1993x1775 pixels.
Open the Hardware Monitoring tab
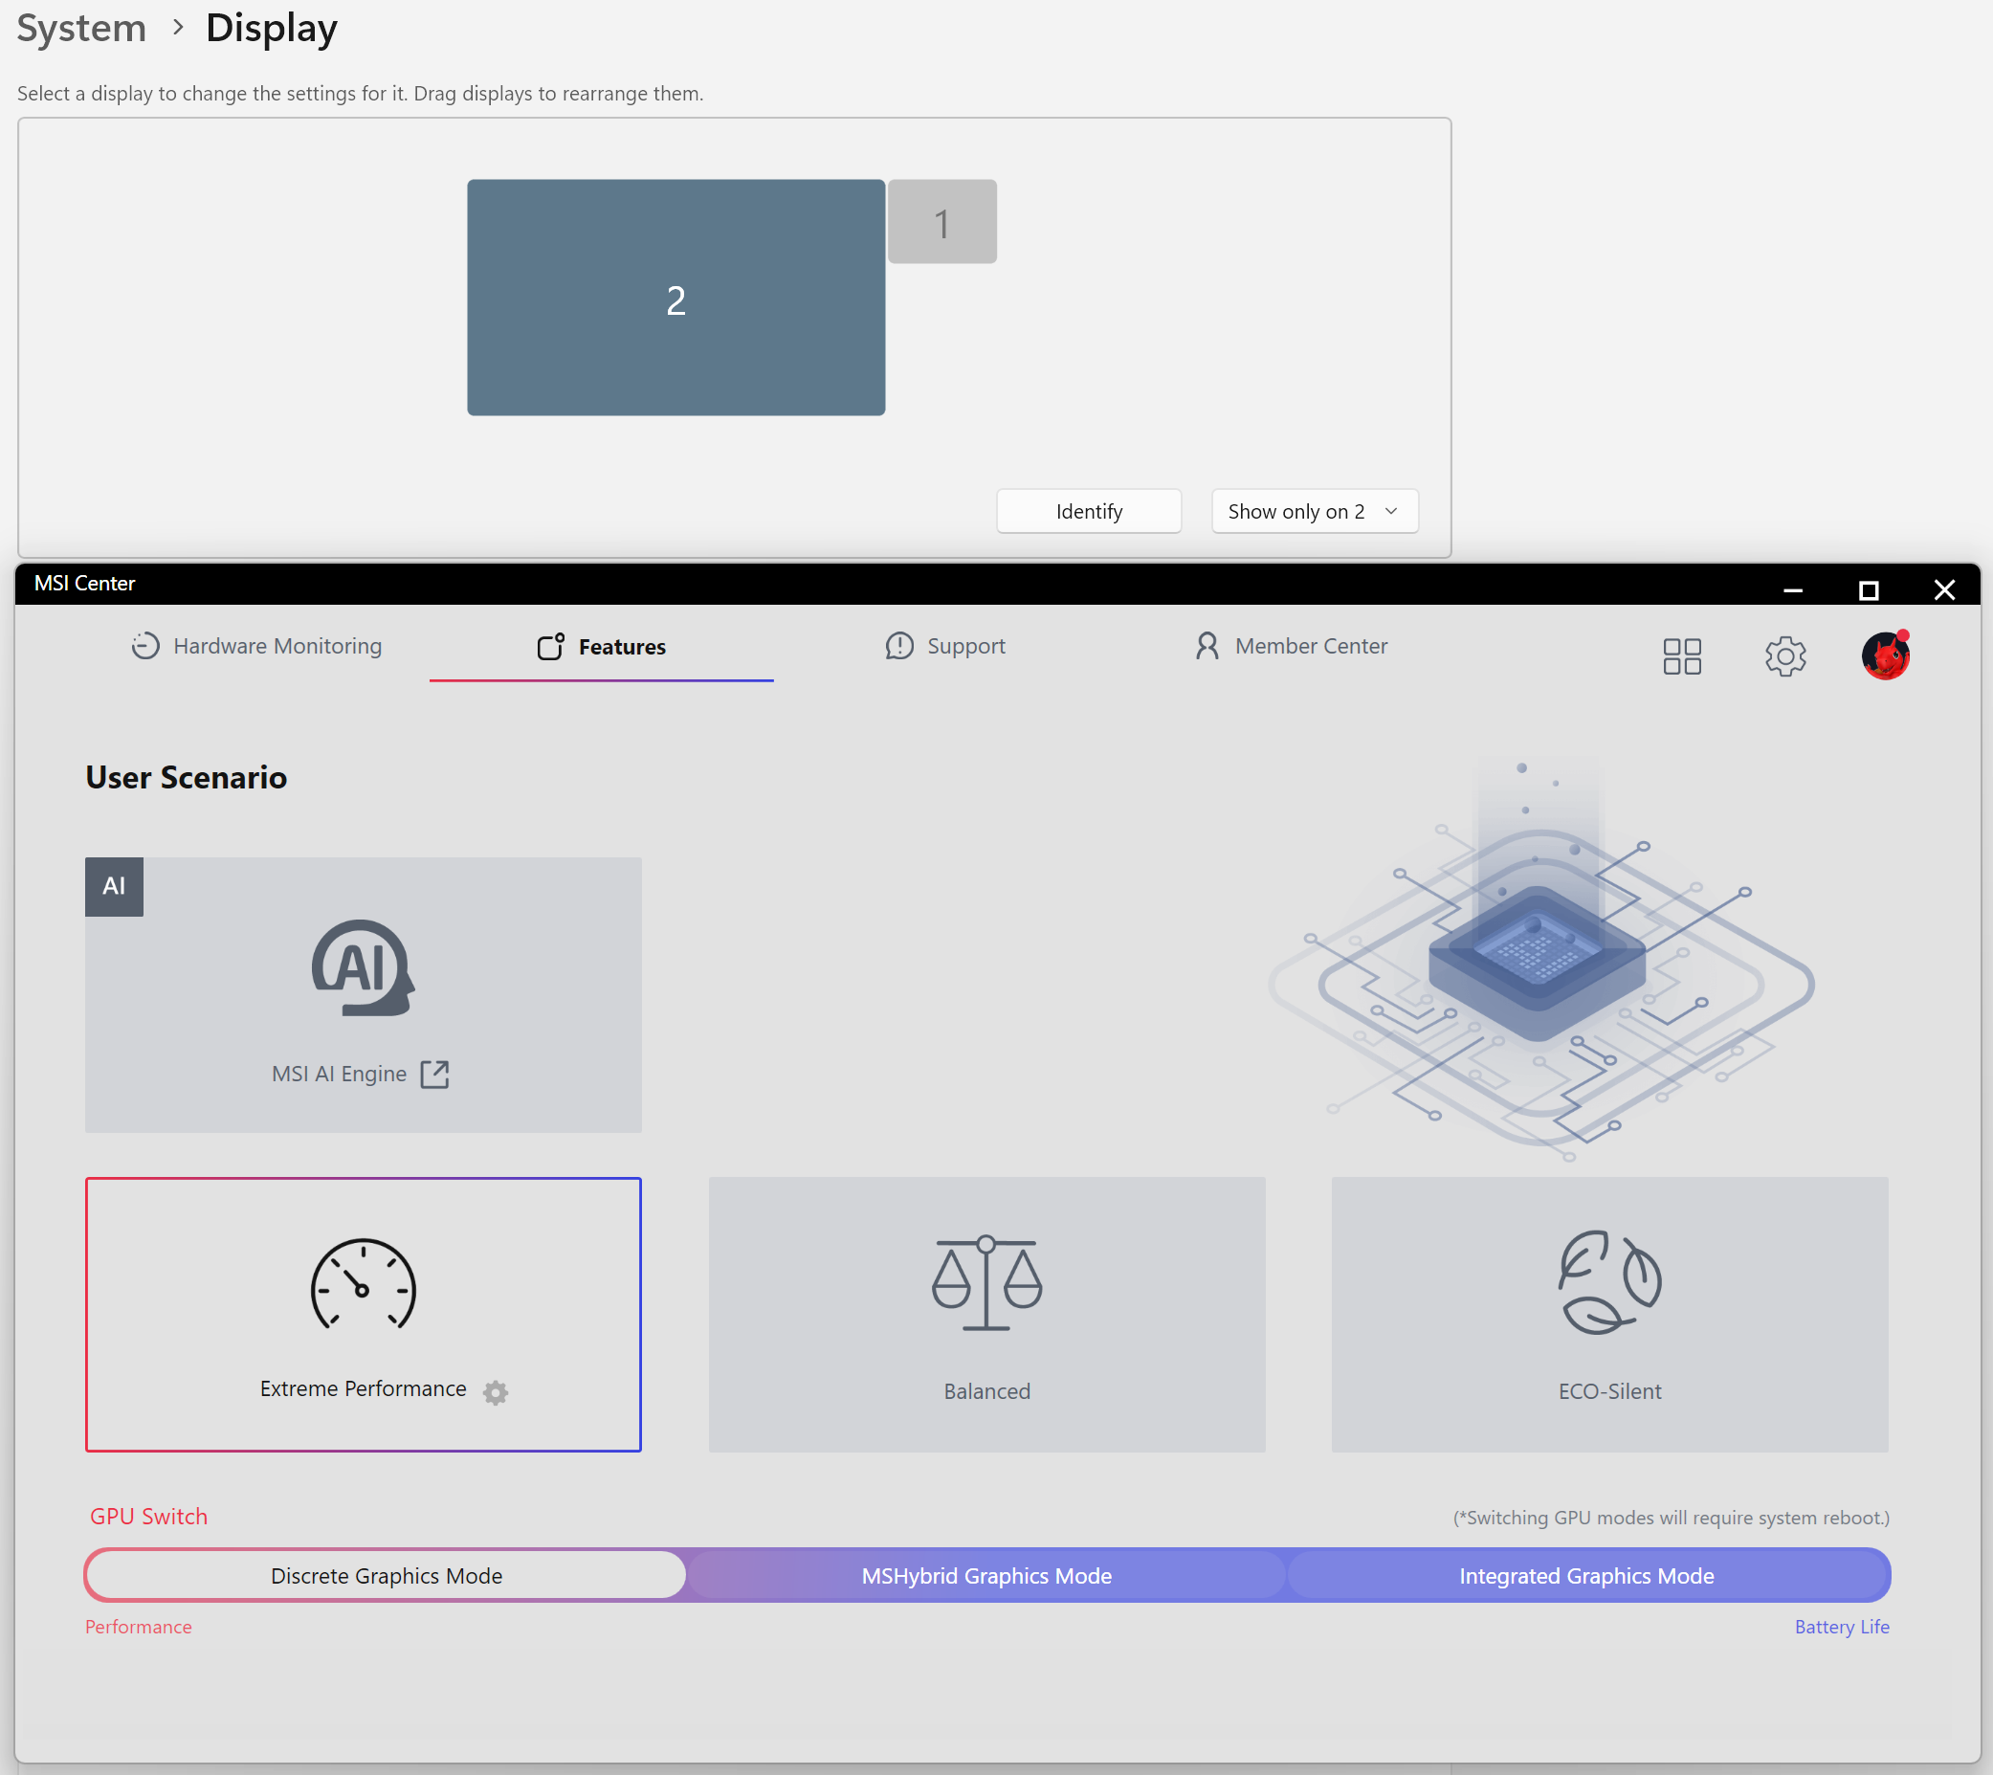(256, 646)
